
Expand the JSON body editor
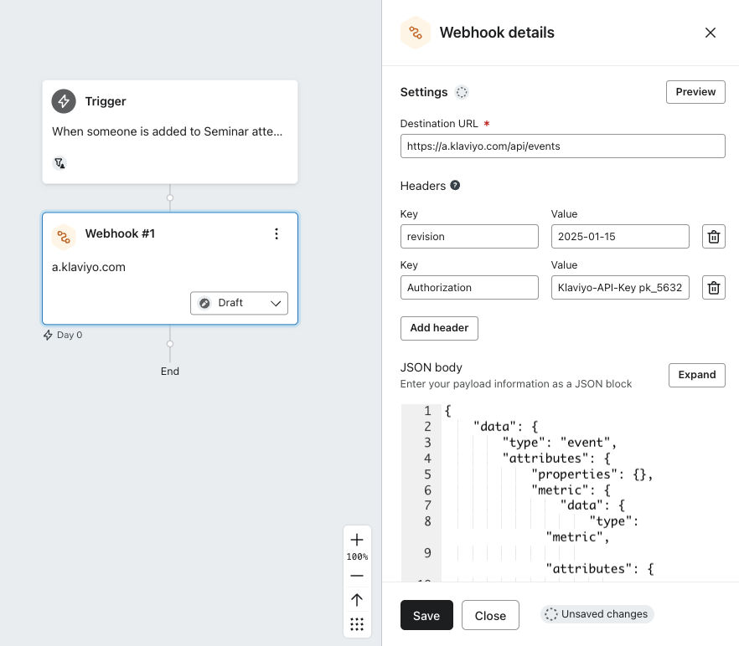[x=696, y=375]
